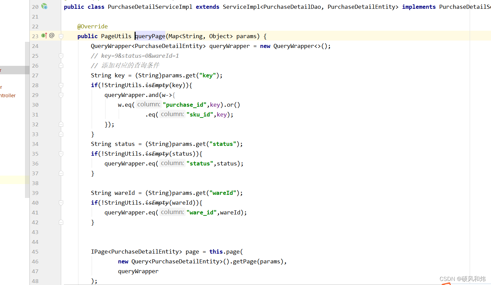Click the "column:" hint before "ware_id"

click(172, 212)
